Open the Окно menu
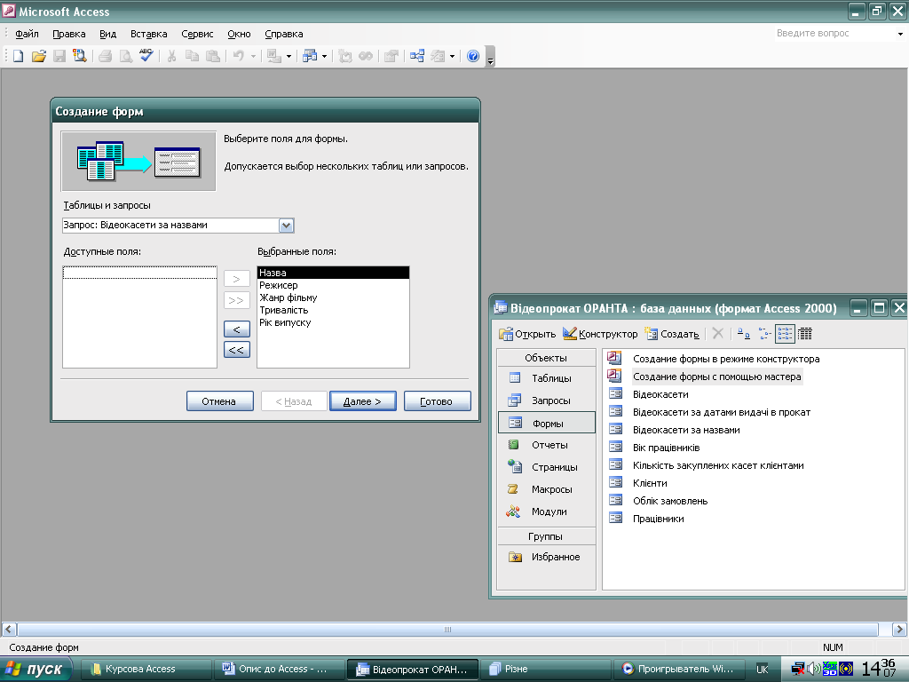 pyautogui.click(x=239, y=34)
